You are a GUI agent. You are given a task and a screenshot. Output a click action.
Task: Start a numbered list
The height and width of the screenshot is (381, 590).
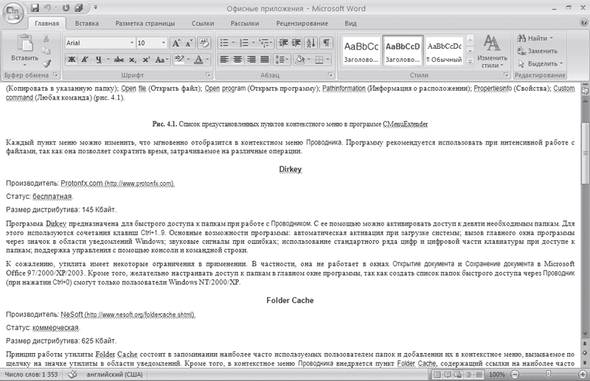pos(244,43)
